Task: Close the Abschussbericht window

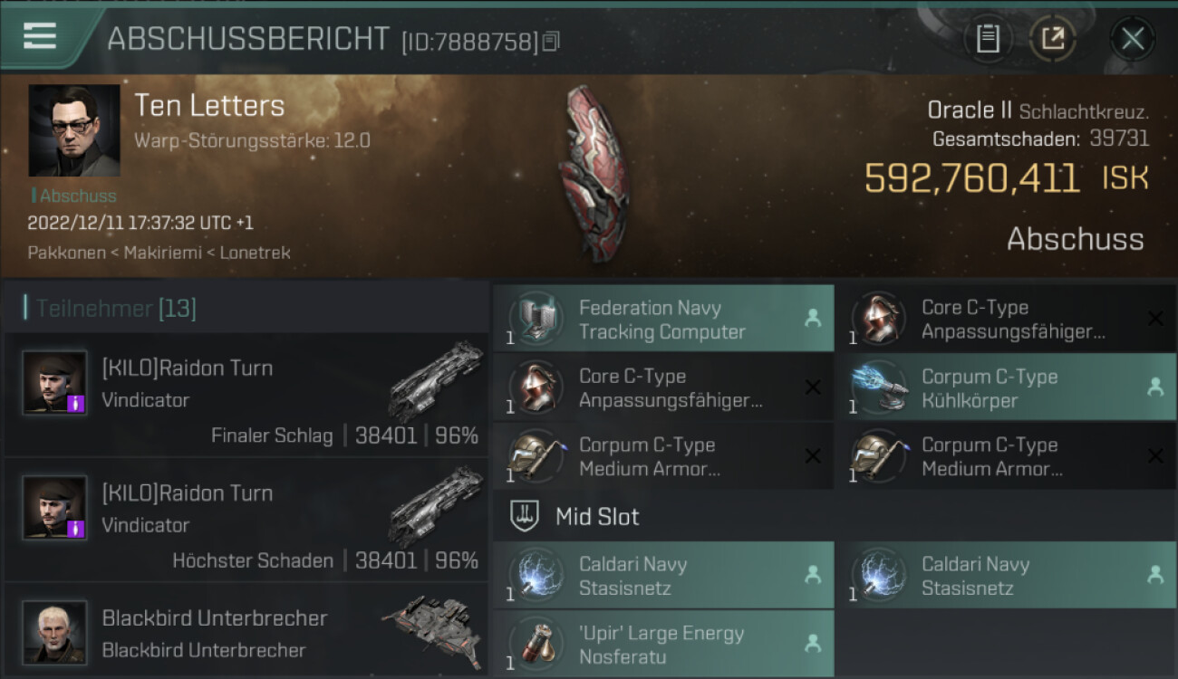Action: coord(1133,39)
